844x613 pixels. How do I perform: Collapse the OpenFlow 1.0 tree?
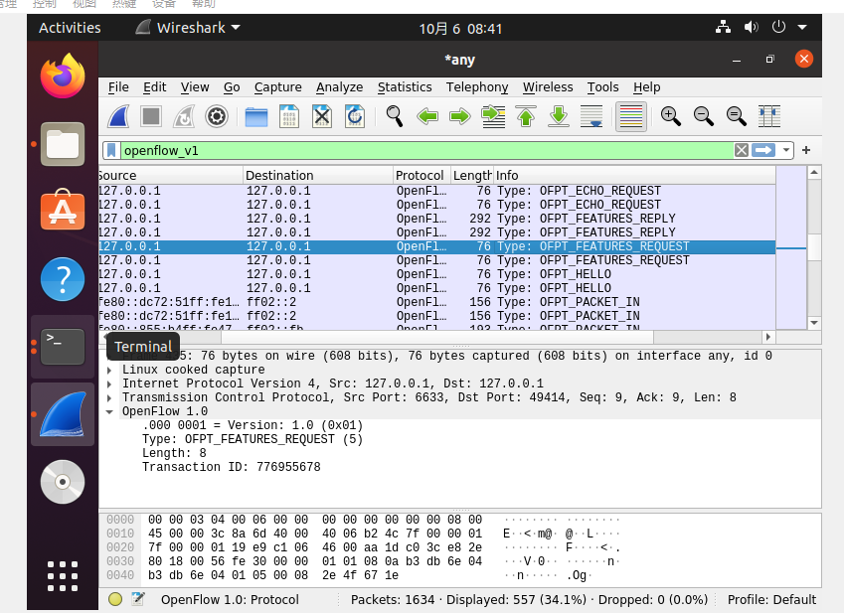[109, 412]
